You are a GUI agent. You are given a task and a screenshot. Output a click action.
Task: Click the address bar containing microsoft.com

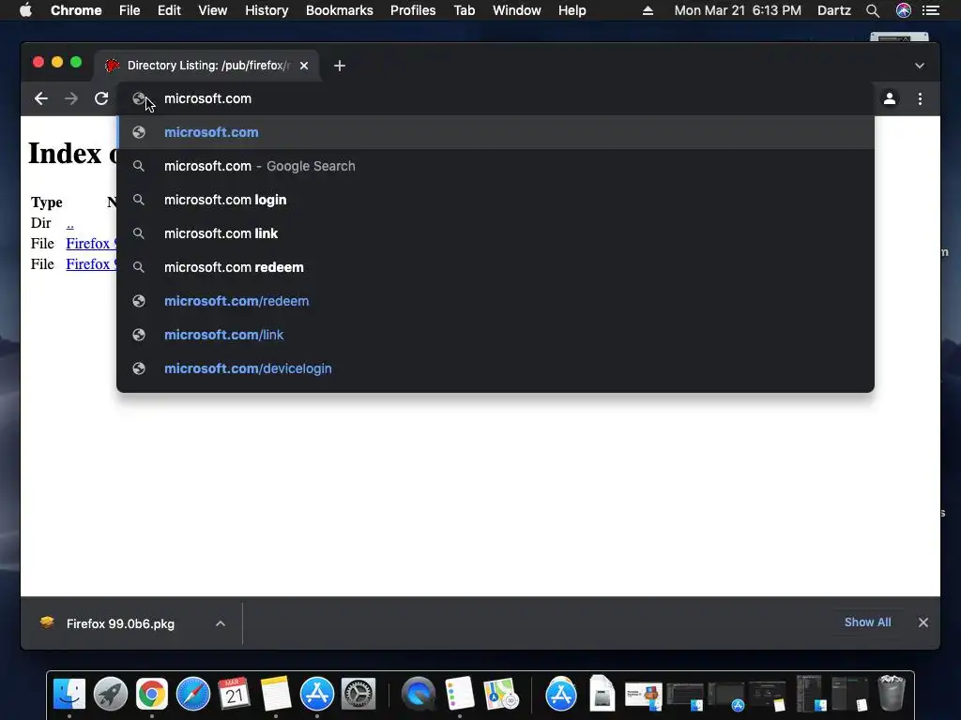pos(496,98)
